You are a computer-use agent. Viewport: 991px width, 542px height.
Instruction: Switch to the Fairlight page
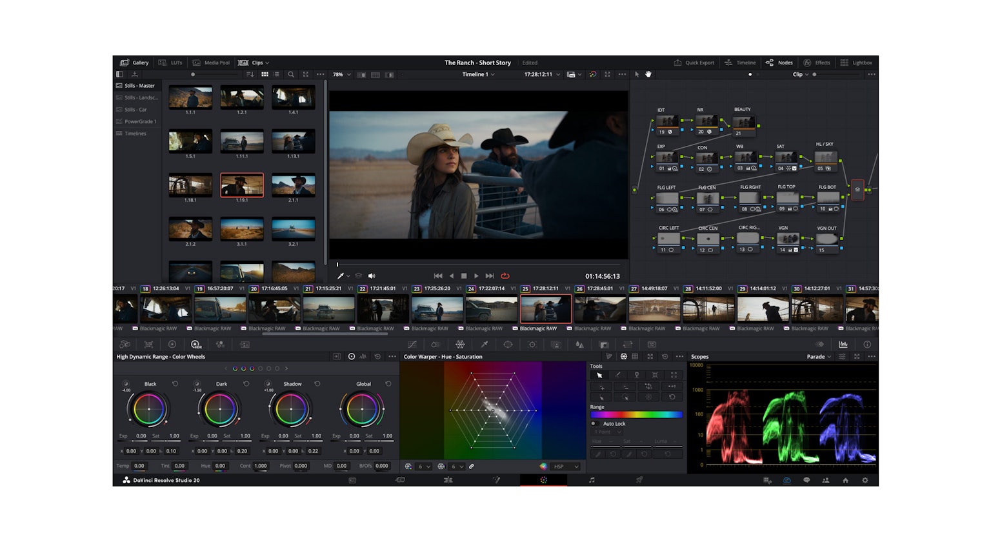[x=592, y=480]
